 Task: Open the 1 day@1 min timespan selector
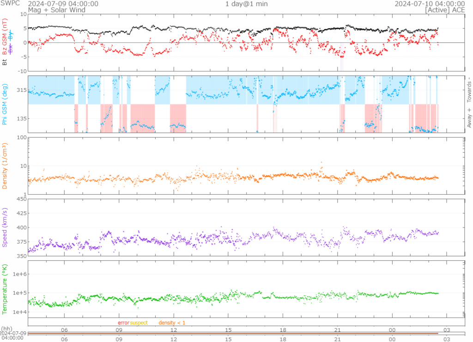[x=246, y=4]
